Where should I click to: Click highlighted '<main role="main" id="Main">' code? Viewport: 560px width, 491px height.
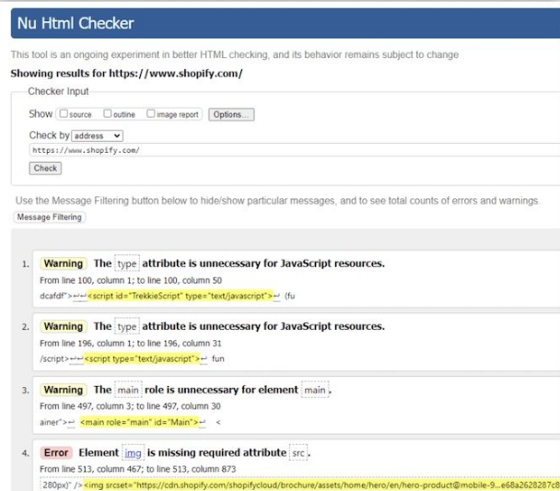click(x=139, y=422)
